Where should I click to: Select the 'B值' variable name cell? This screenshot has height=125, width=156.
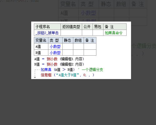pos(41,52)
